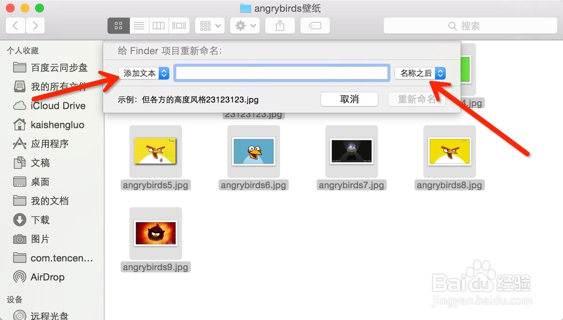Open 下载 in the sidebar
Image resolution: width=563 pixels, height=320 pixels.
32,220
